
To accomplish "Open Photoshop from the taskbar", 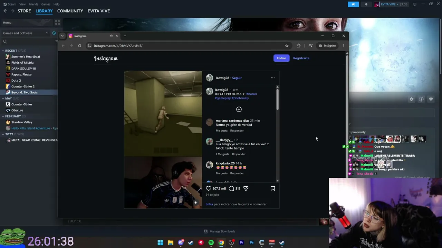I will [x=252, y=242].
